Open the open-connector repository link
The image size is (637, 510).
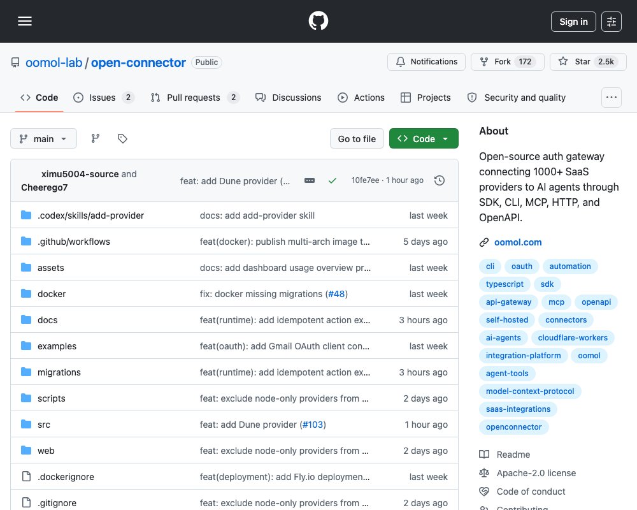138,62
